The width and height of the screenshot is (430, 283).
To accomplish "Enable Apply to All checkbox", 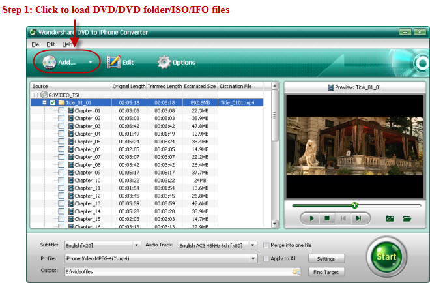I will coord(266,259).
